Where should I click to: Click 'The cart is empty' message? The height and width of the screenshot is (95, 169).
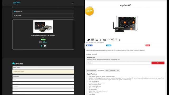pyautogui.click(x=17, y=16)
